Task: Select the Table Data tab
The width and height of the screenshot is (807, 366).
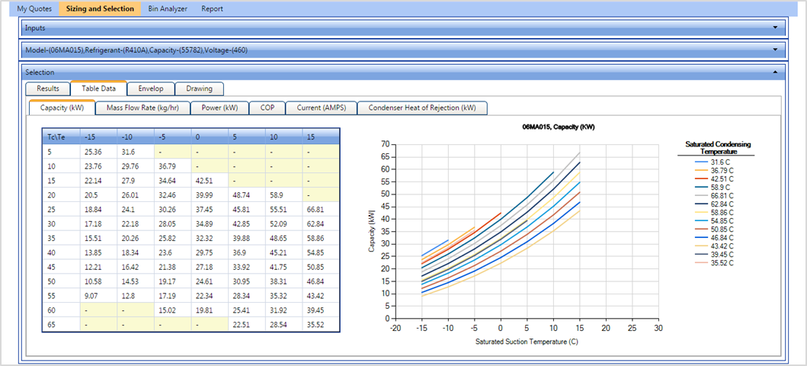Action: [98, 88]
